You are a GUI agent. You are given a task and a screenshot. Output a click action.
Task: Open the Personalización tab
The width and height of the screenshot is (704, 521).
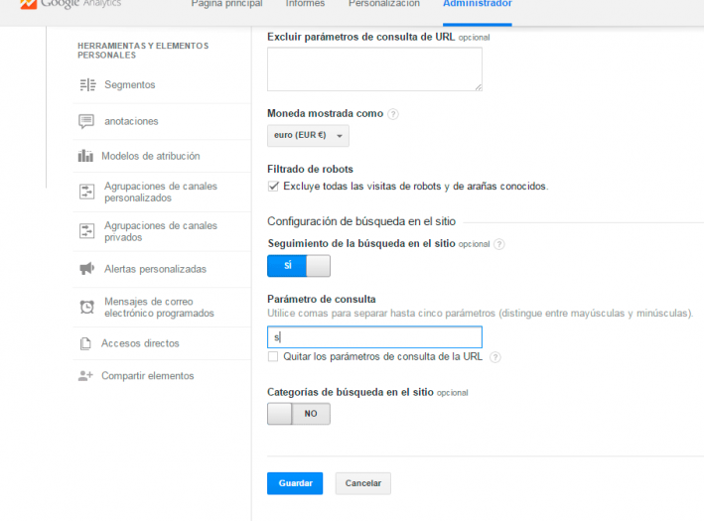384,4
